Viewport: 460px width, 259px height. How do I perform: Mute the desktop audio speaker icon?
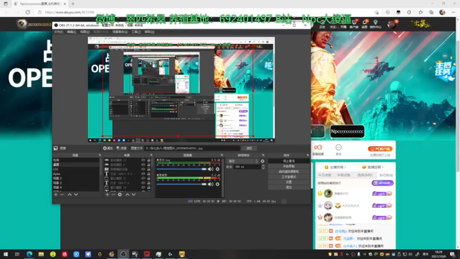210,184
